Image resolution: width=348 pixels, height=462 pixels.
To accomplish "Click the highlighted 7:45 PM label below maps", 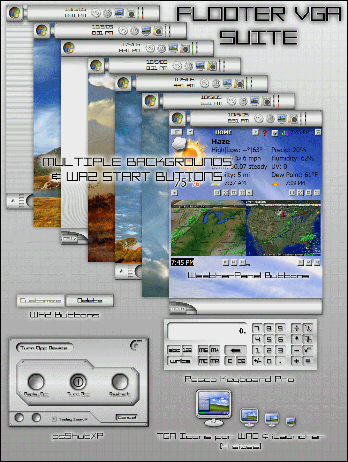I will coord(183,262).
